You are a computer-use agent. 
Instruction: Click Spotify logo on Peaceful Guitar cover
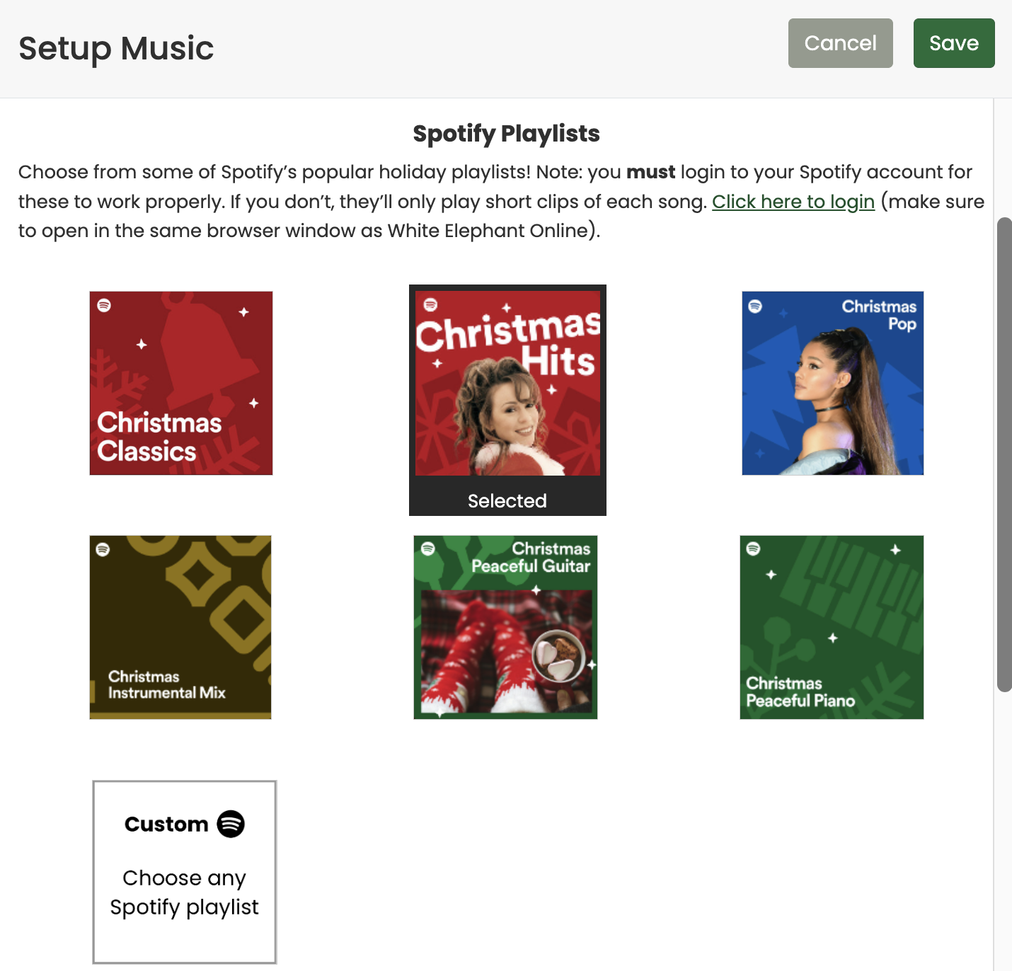[427, 548]
